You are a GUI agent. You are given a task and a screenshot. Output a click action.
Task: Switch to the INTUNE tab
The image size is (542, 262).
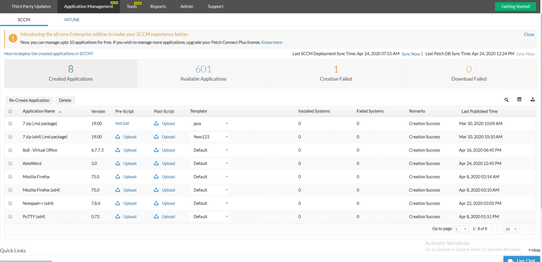71,19
